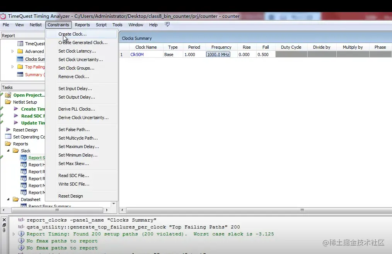Screen dimensions: 392x254
Task: Open the Netlist menu
Action: 36,25
